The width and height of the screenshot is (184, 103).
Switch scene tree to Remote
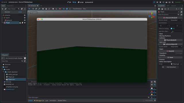click(x=7, y=12)
